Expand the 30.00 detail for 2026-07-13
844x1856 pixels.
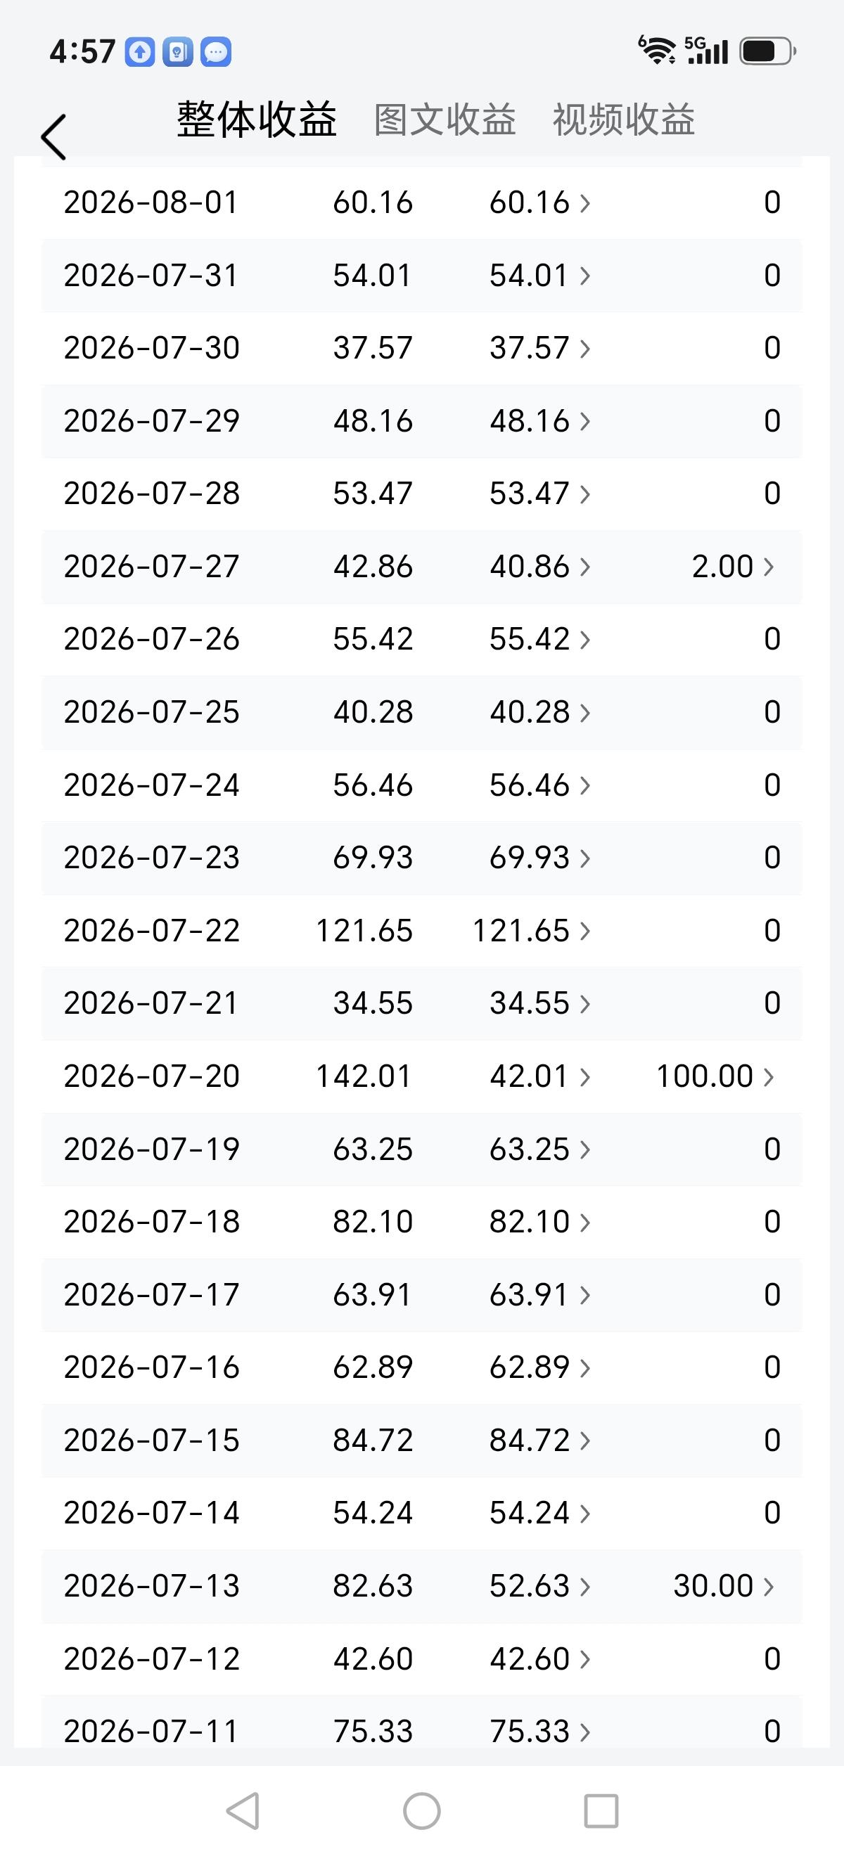click(724, 1586)
